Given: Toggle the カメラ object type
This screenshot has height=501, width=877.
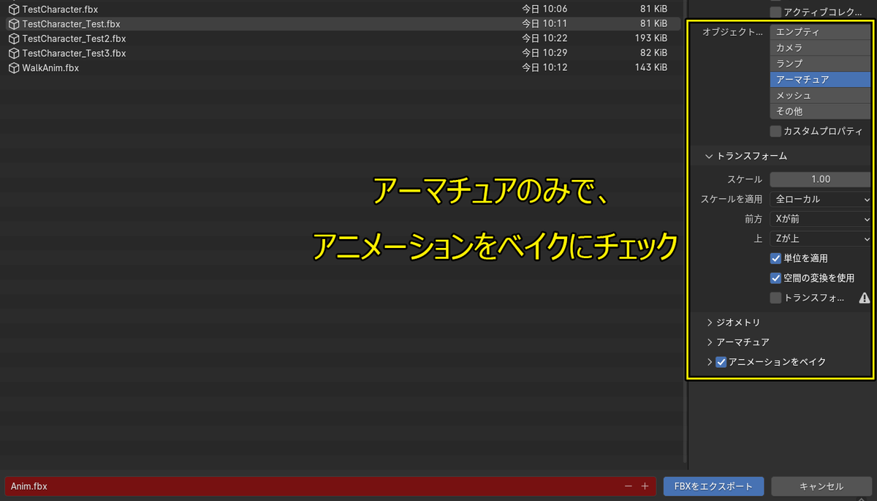Looking at the screenshot, I should 820,48.
